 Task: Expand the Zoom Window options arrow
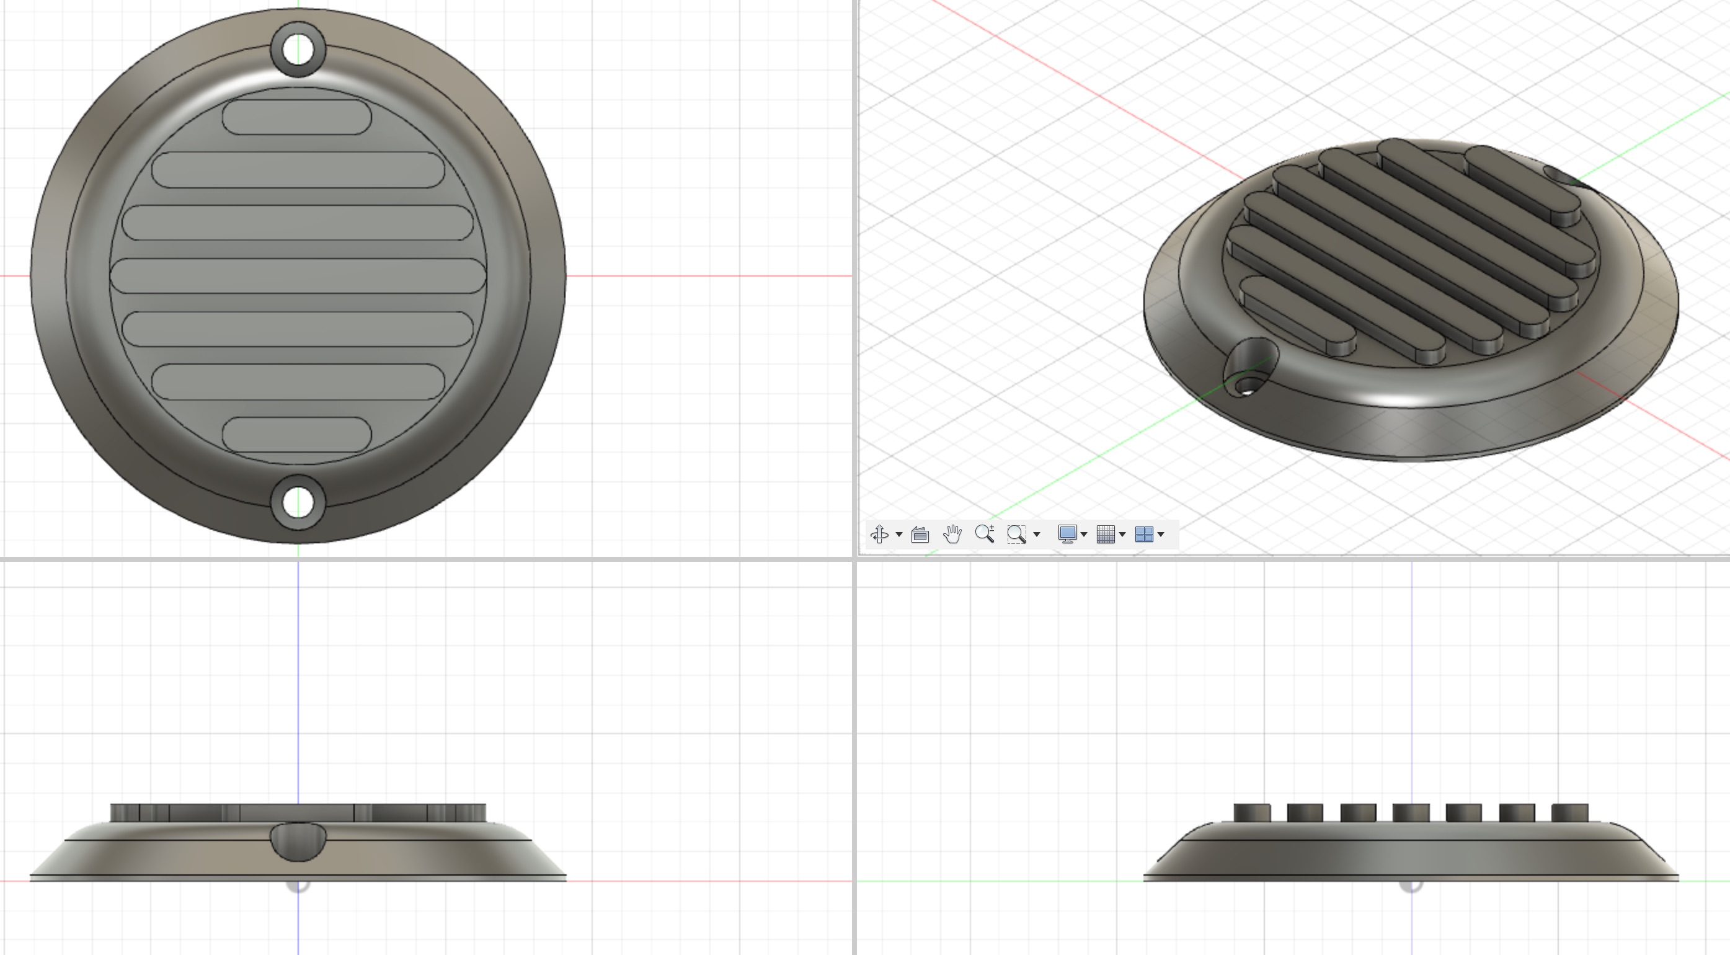(x=1037, y=535)
